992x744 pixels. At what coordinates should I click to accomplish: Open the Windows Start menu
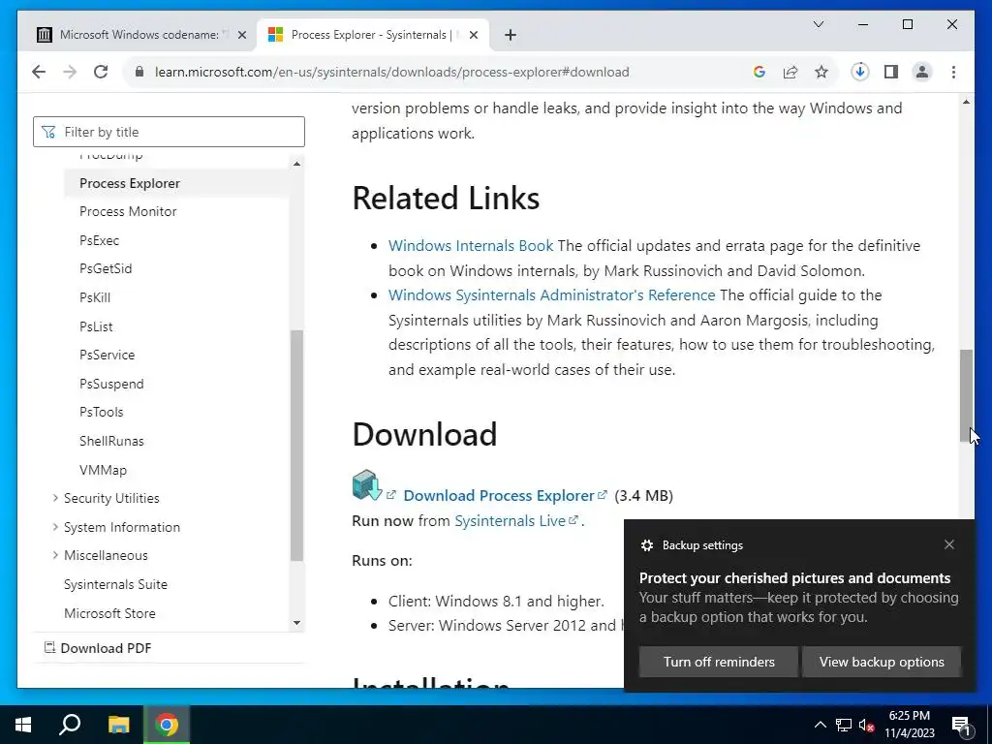tap(23, 725)
